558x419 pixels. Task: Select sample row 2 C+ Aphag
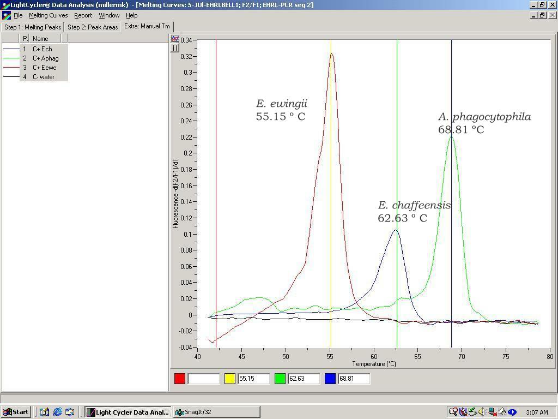coord(45,58)
